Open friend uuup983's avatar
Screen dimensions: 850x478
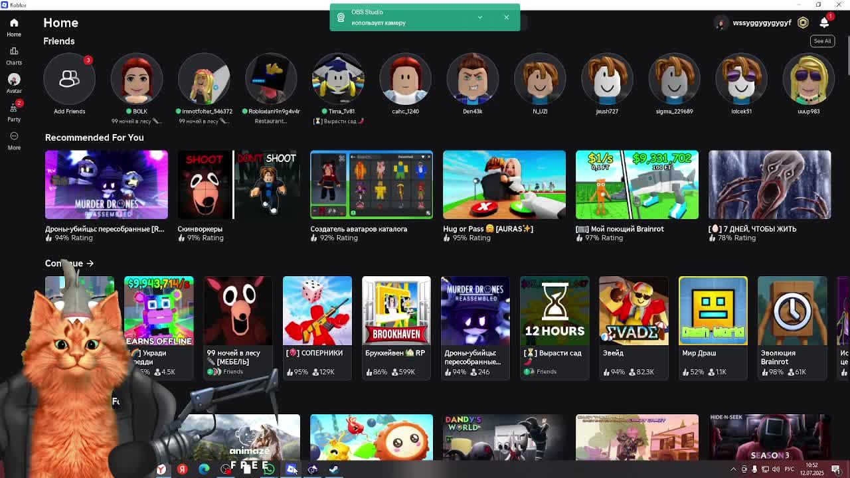coord(808,79)
